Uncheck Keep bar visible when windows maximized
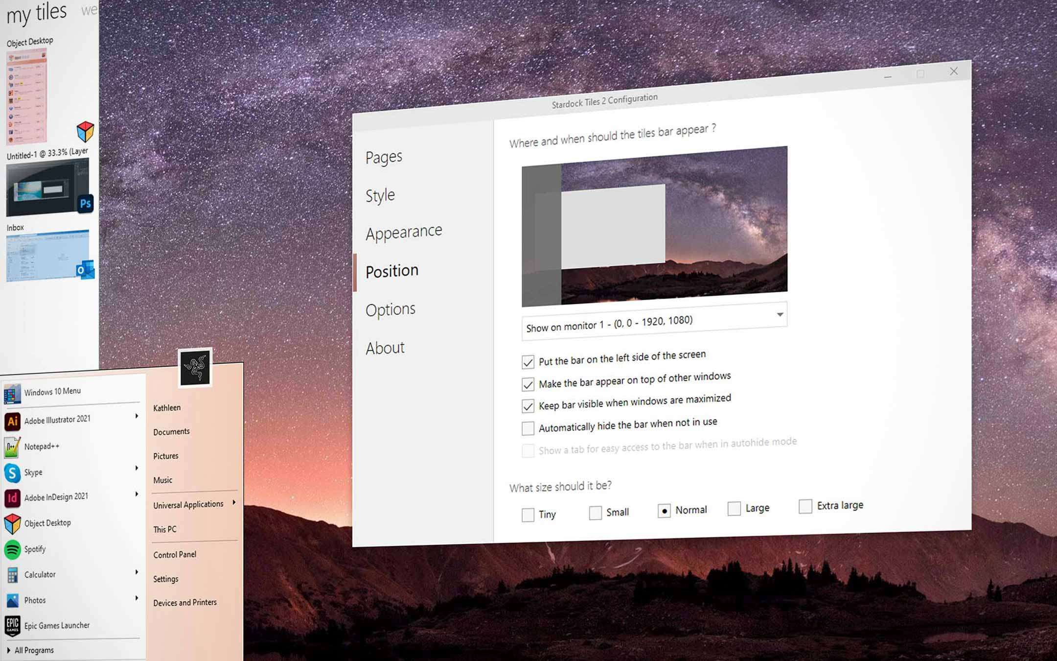1057x661 pixels. pyautogui.click(x=528, y=406)
